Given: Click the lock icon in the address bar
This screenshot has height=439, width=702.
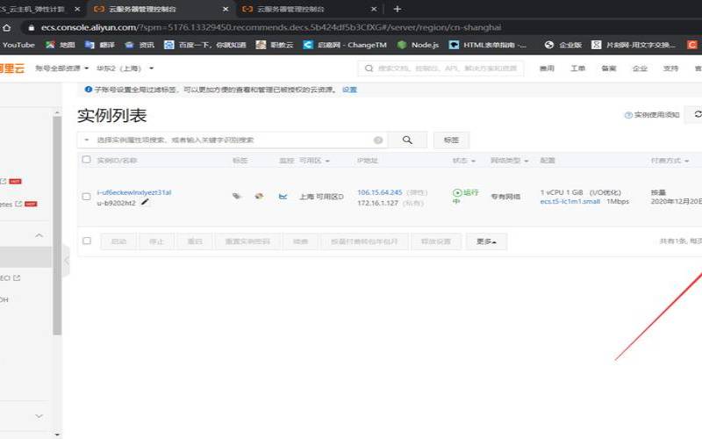Looking at the screenshot, I should (x=31, y=28).
